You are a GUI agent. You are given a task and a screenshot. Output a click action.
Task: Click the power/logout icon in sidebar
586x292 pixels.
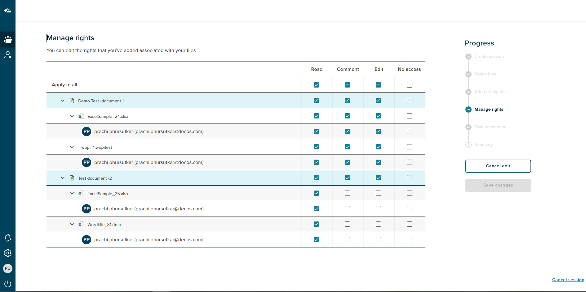pos(7,284)
